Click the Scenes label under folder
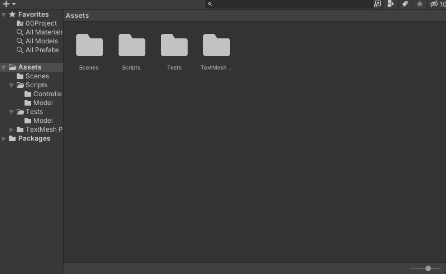The height and width of the screenshot is (274, 446). [x=89, y=68]
